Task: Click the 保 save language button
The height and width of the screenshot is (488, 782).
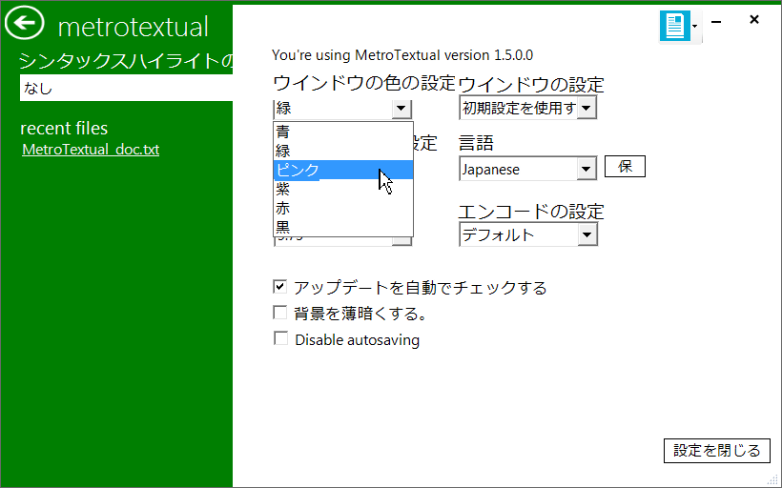Action: click(x=625, y=167)
